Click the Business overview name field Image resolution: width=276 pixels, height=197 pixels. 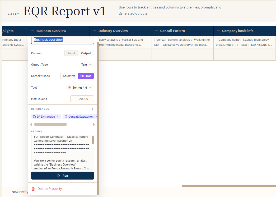point(63,40)
